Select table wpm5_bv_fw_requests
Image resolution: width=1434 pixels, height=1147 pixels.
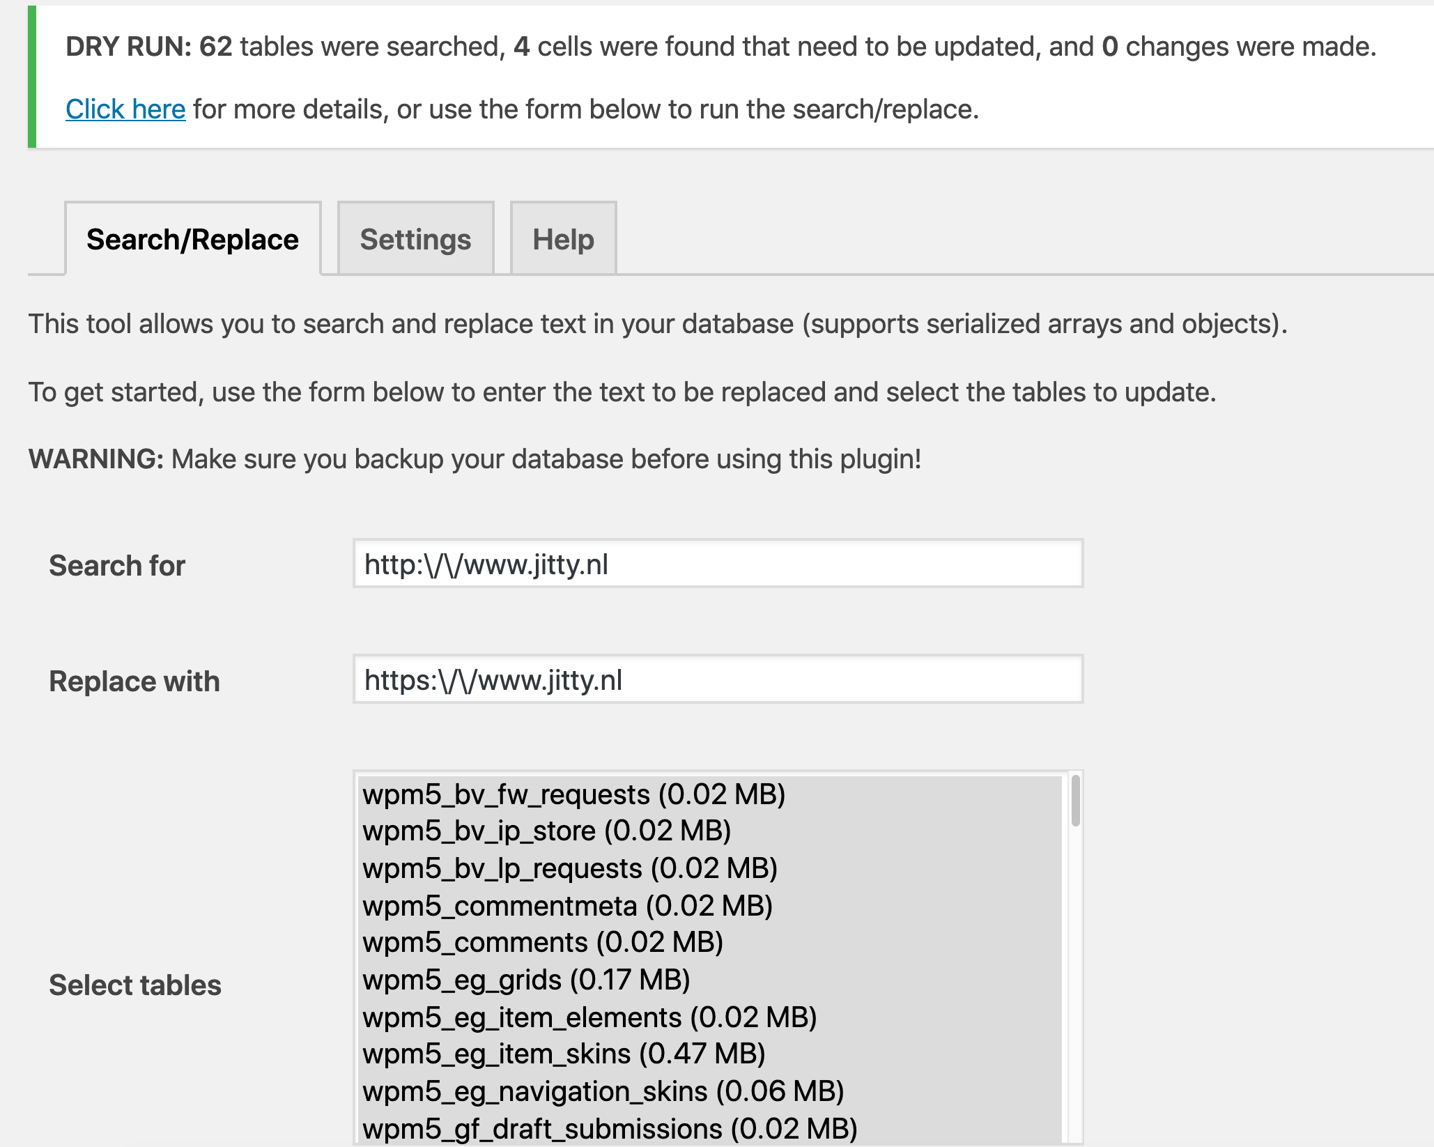click(x=710, y=794)
